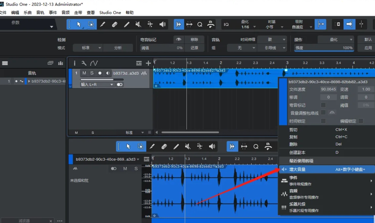Check the 编辑锁定 checkbox
Screen dimensions: 375x223
[361, 121]
